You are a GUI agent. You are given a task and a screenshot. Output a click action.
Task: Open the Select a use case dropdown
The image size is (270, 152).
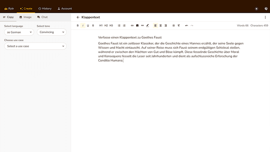(35, 46)
